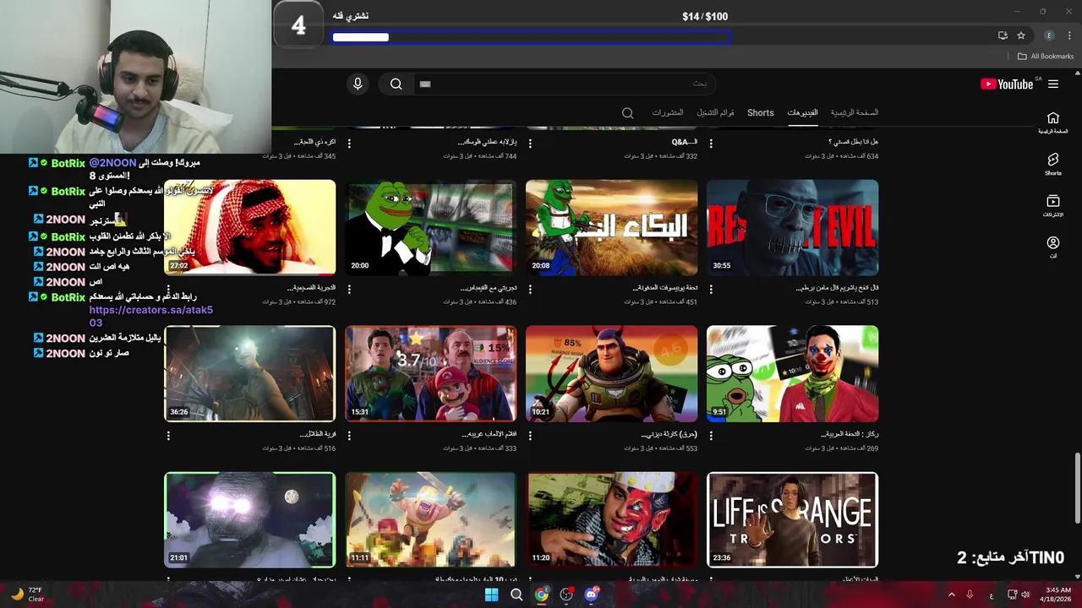Open Chrome three-dot menu
1082x608 pixels.
pos(1069,35)
